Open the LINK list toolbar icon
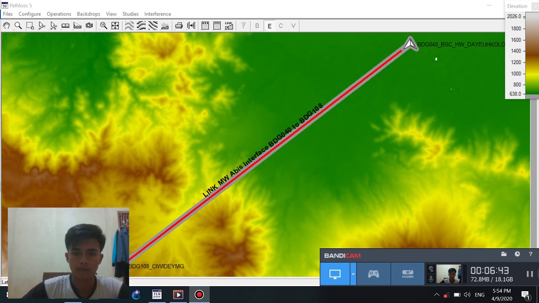Image resolution: width=539 pixels, height=303 pixels. [x=229, y=26]
